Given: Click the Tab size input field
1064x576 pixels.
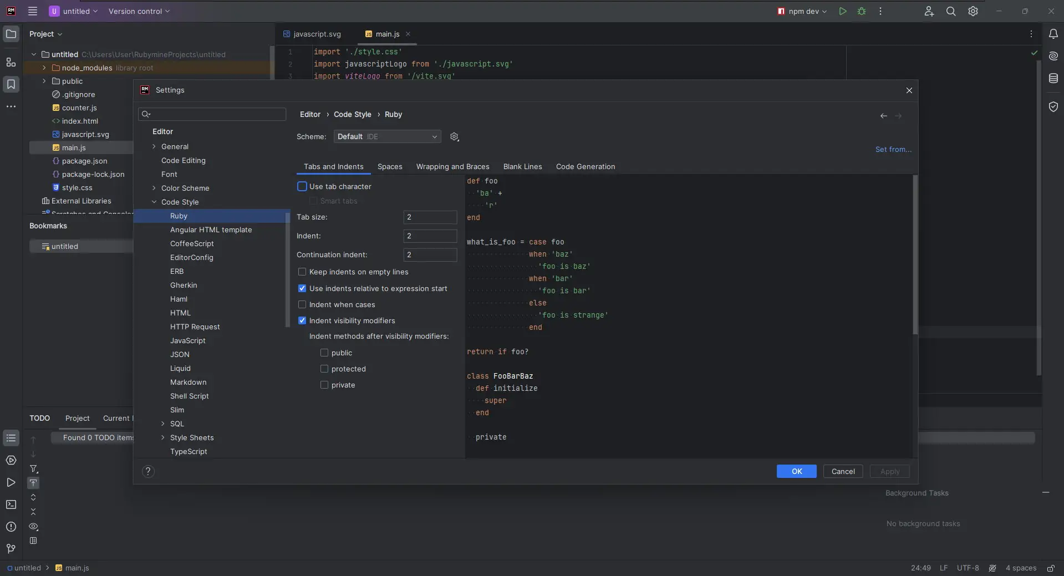Looking at the screenshot, I should coord(430,217).
